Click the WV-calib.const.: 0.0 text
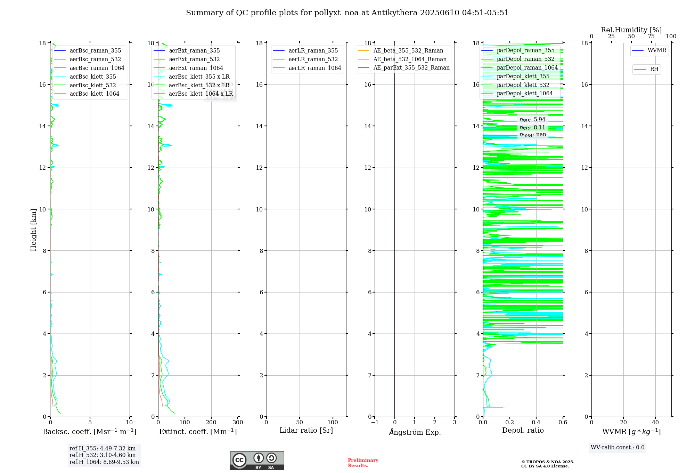Image resolution: width=695 pixels, height=473 pixels. (618, 448)
